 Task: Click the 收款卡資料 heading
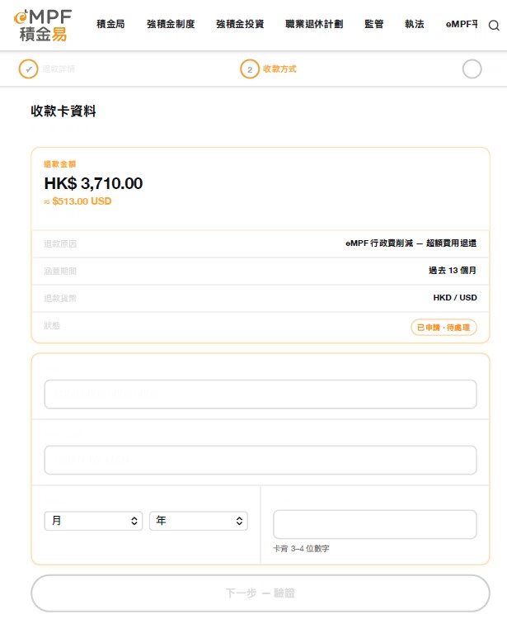(63, 111)
